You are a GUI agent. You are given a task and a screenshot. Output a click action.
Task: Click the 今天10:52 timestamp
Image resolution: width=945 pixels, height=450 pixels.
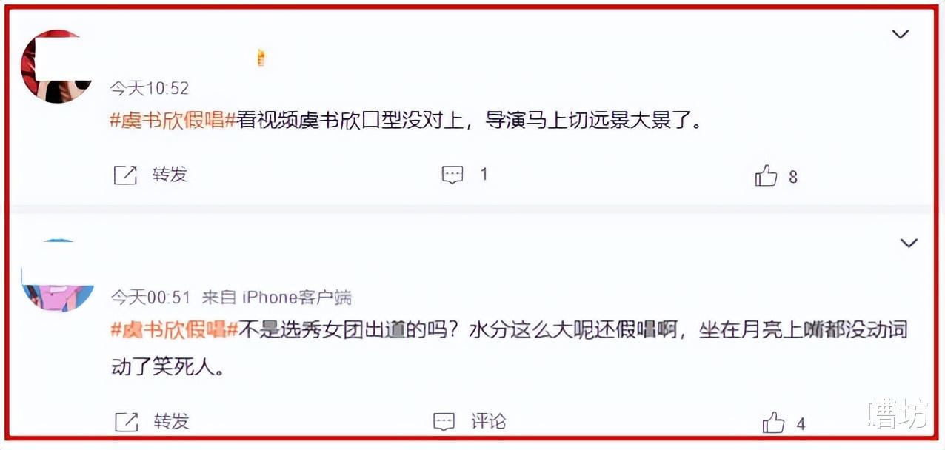click(x=150, y=88)
